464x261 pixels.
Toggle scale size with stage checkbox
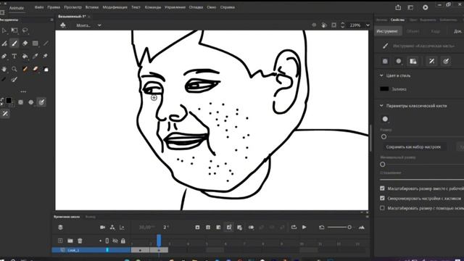point(382,188)
